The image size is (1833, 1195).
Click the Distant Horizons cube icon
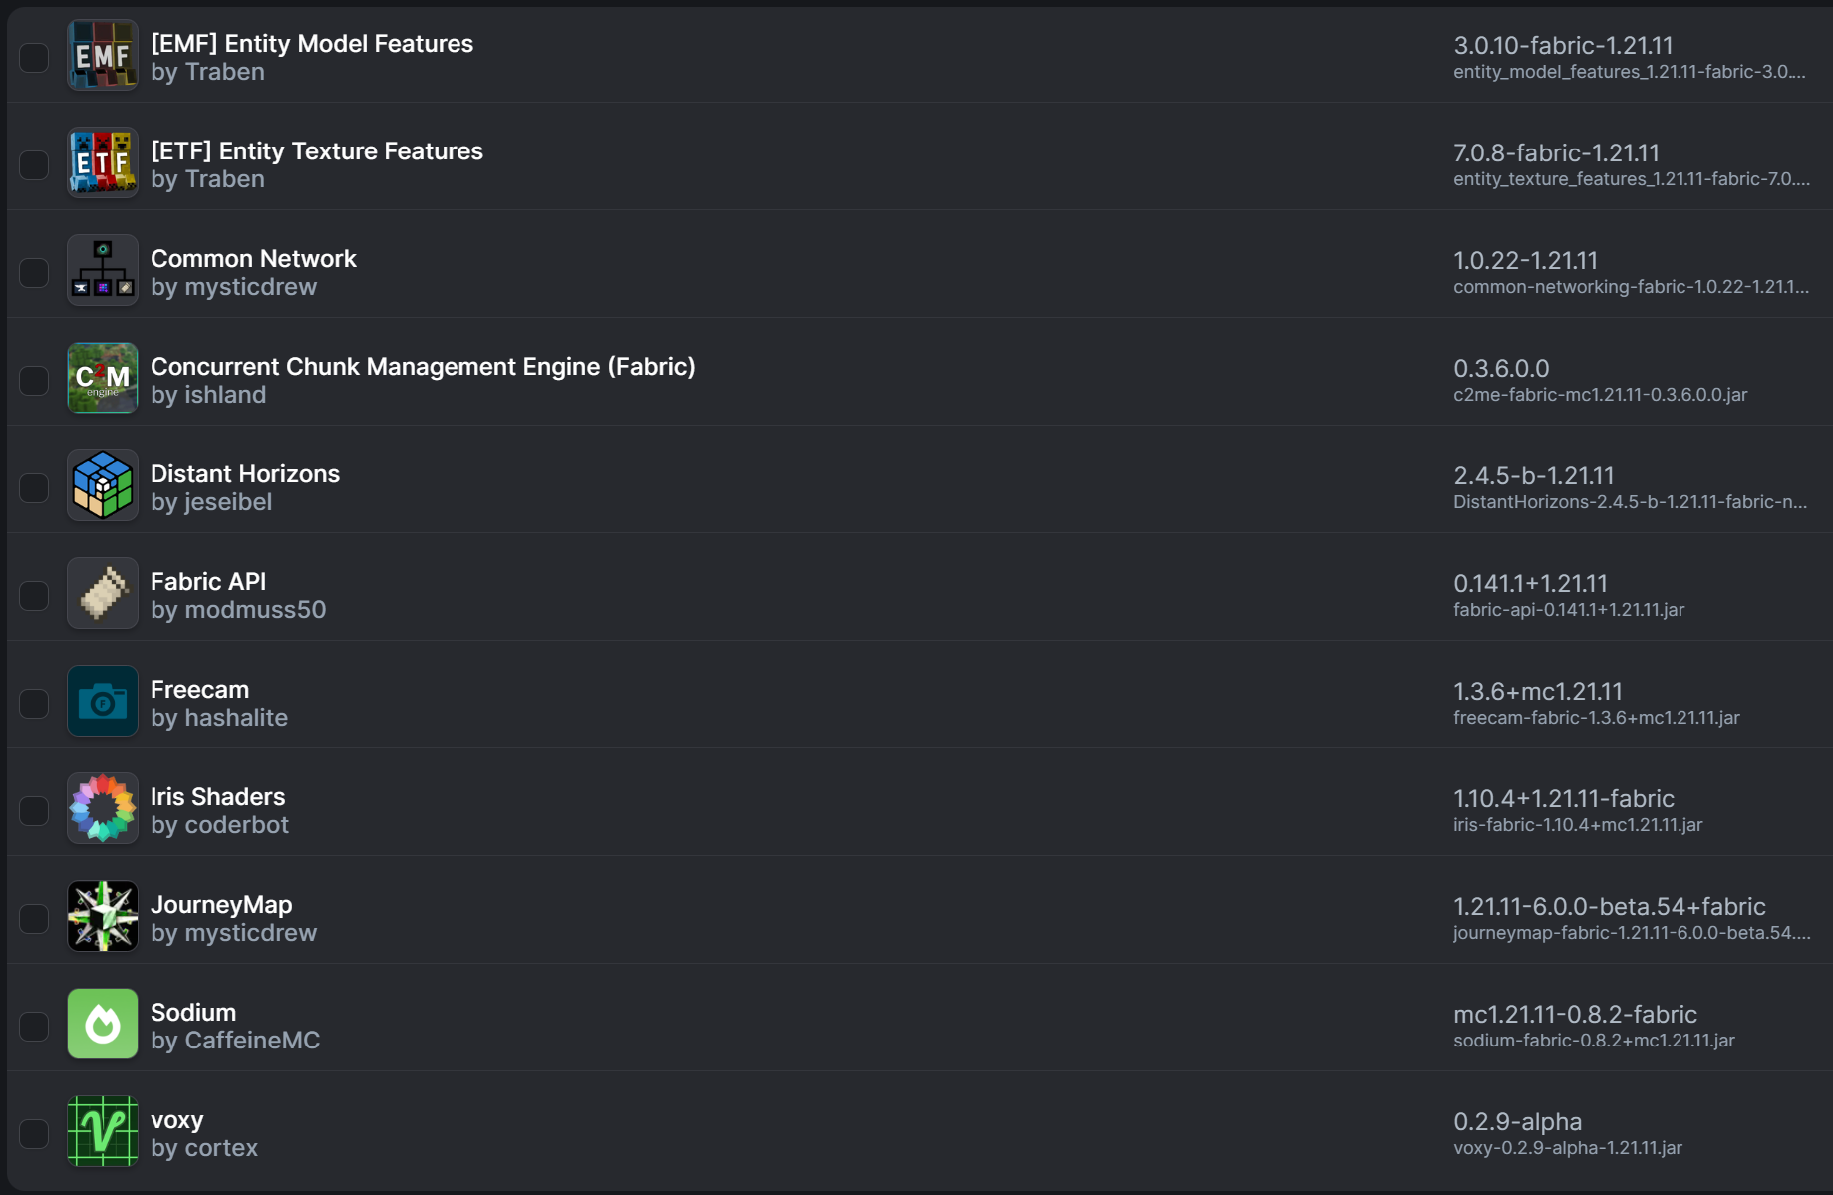(102, 486)
